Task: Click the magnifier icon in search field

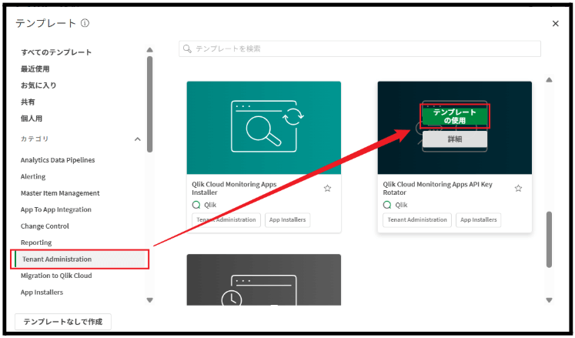Action: [187, 49]
